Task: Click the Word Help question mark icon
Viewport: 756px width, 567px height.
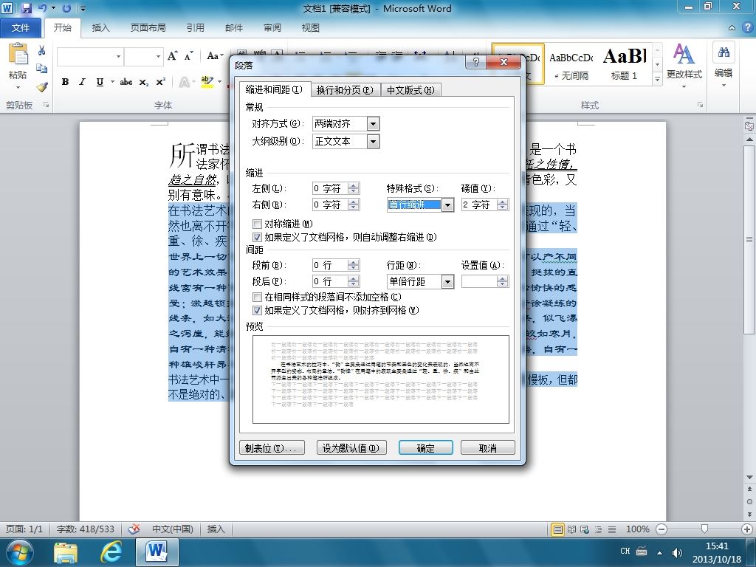Action: tap(747, 27)
